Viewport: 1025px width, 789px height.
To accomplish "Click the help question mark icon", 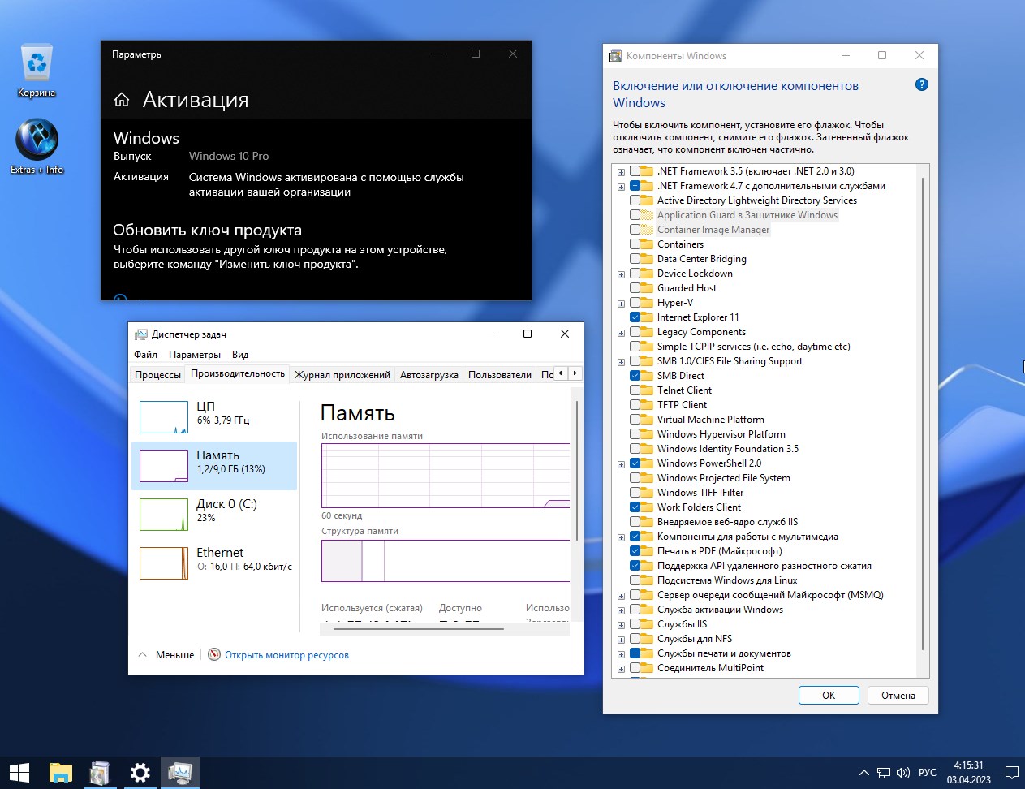I will [x=921, y=85].
